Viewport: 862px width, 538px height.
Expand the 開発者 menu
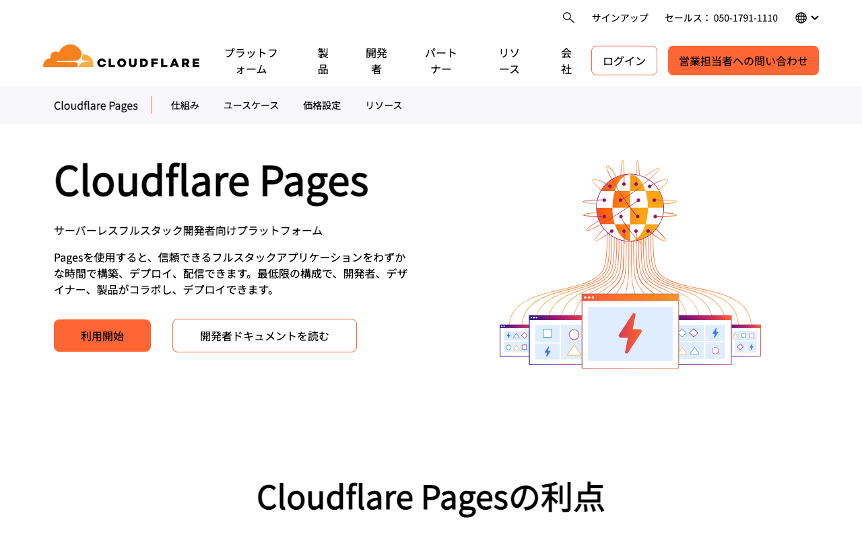(376, 61)
